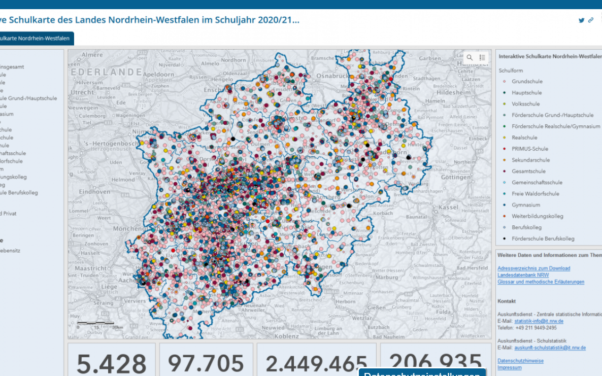Click the yellow Realschule legend dot
The width and height of the screenshot is (602, 376).
point(504,138)
